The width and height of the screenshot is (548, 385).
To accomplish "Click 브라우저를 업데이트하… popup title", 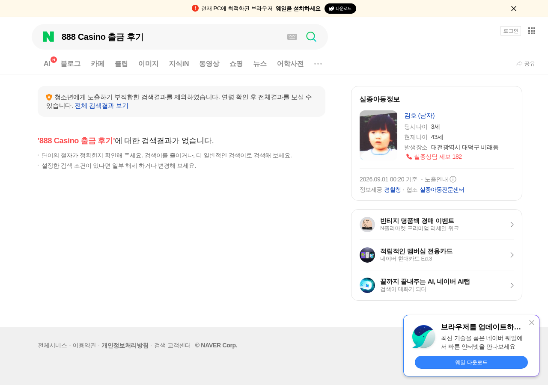I will coord(481,327).
